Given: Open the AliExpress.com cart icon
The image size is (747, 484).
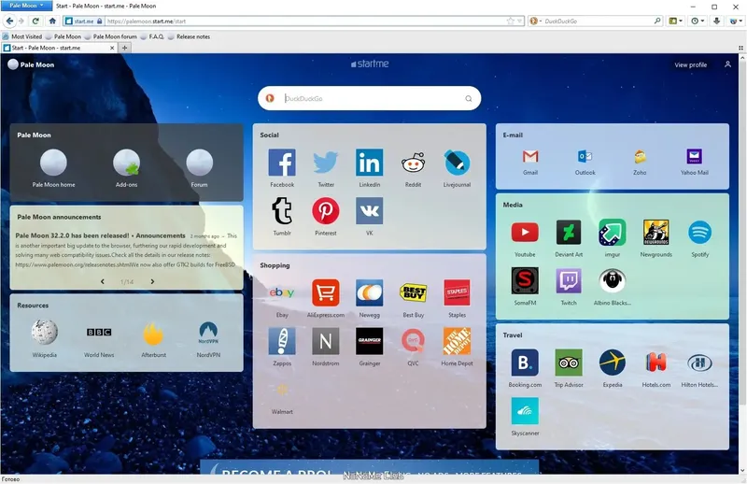Looking at the screenshot, I should coord(326,292).
